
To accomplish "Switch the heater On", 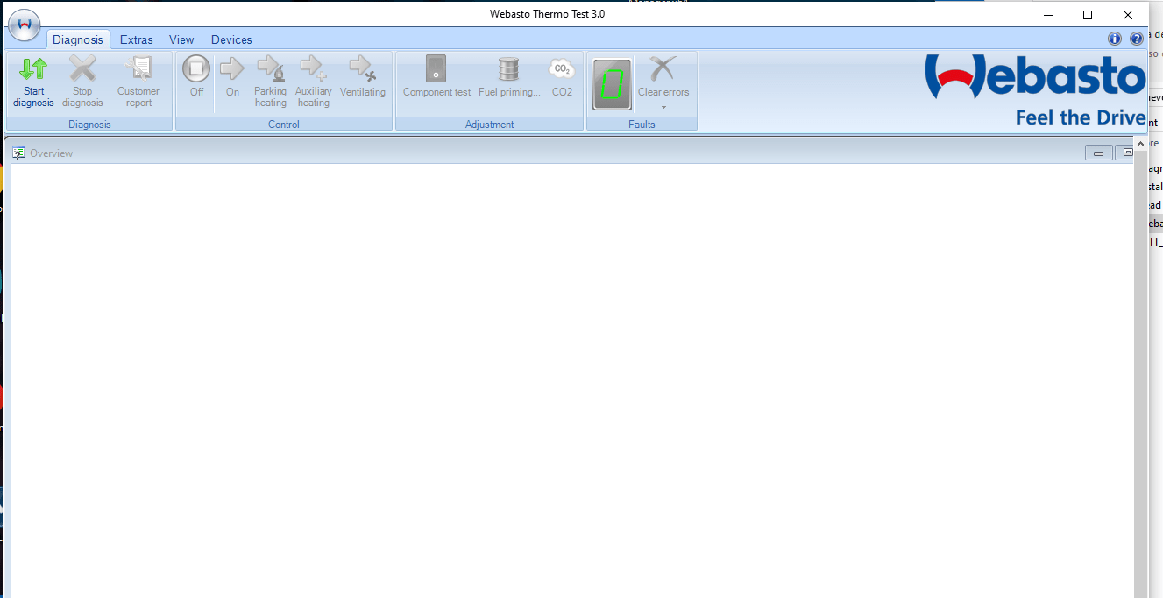I will pos(232,69).
